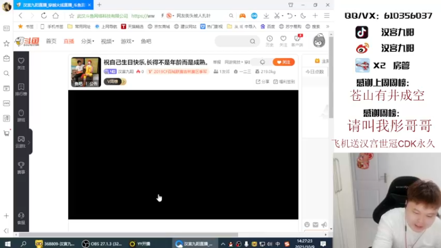Go back using browser back arrow
Screen dimensions: 441x248
click(x=20, y=16)
